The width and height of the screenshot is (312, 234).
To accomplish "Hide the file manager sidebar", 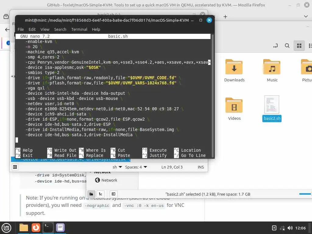I will click(x=113, y=194).
